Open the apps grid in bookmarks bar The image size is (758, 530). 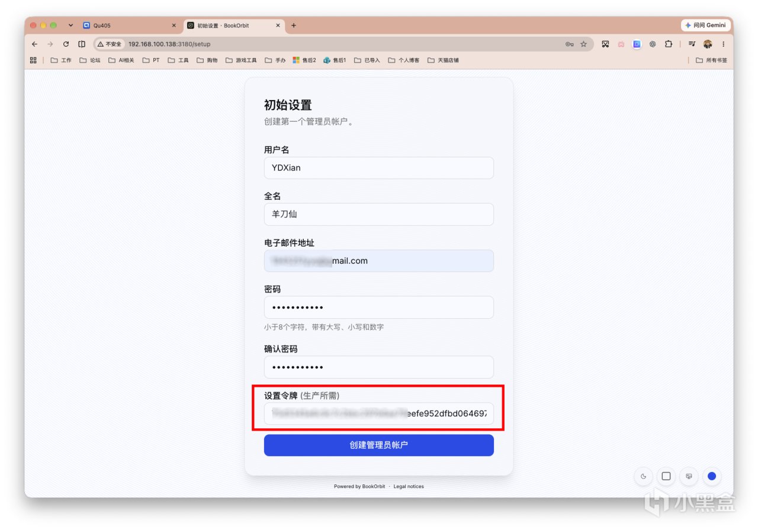[x=33, y=60]
